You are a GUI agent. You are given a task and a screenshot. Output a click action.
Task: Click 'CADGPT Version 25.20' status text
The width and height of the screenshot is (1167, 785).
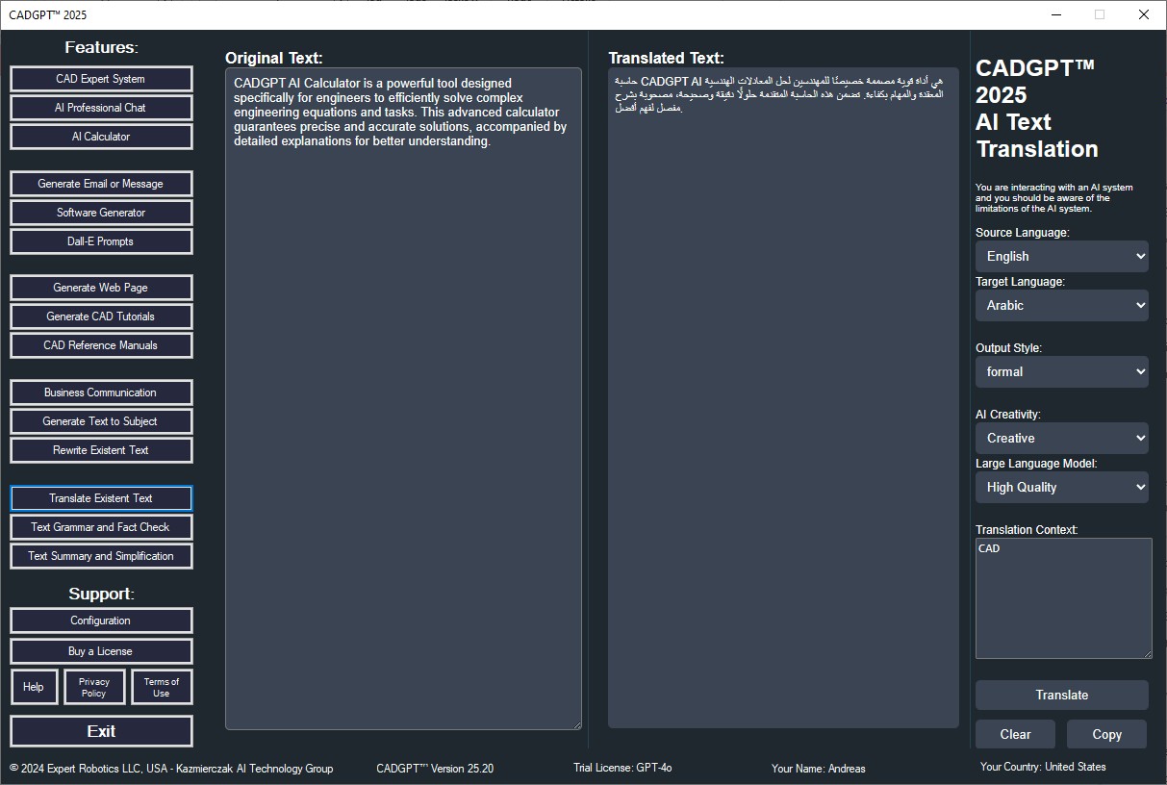click(435, 768)
